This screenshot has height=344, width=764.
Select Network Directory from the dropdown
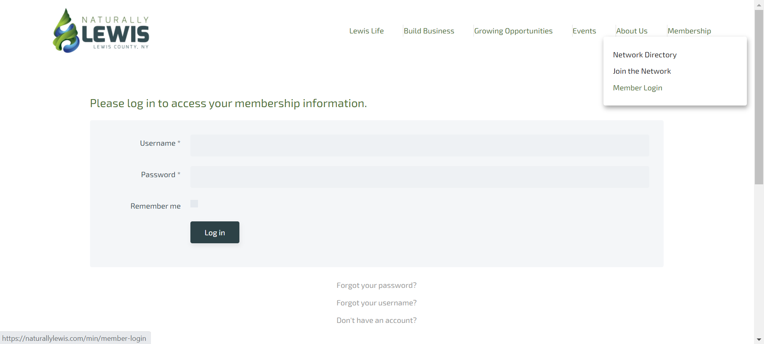(645, 55)
